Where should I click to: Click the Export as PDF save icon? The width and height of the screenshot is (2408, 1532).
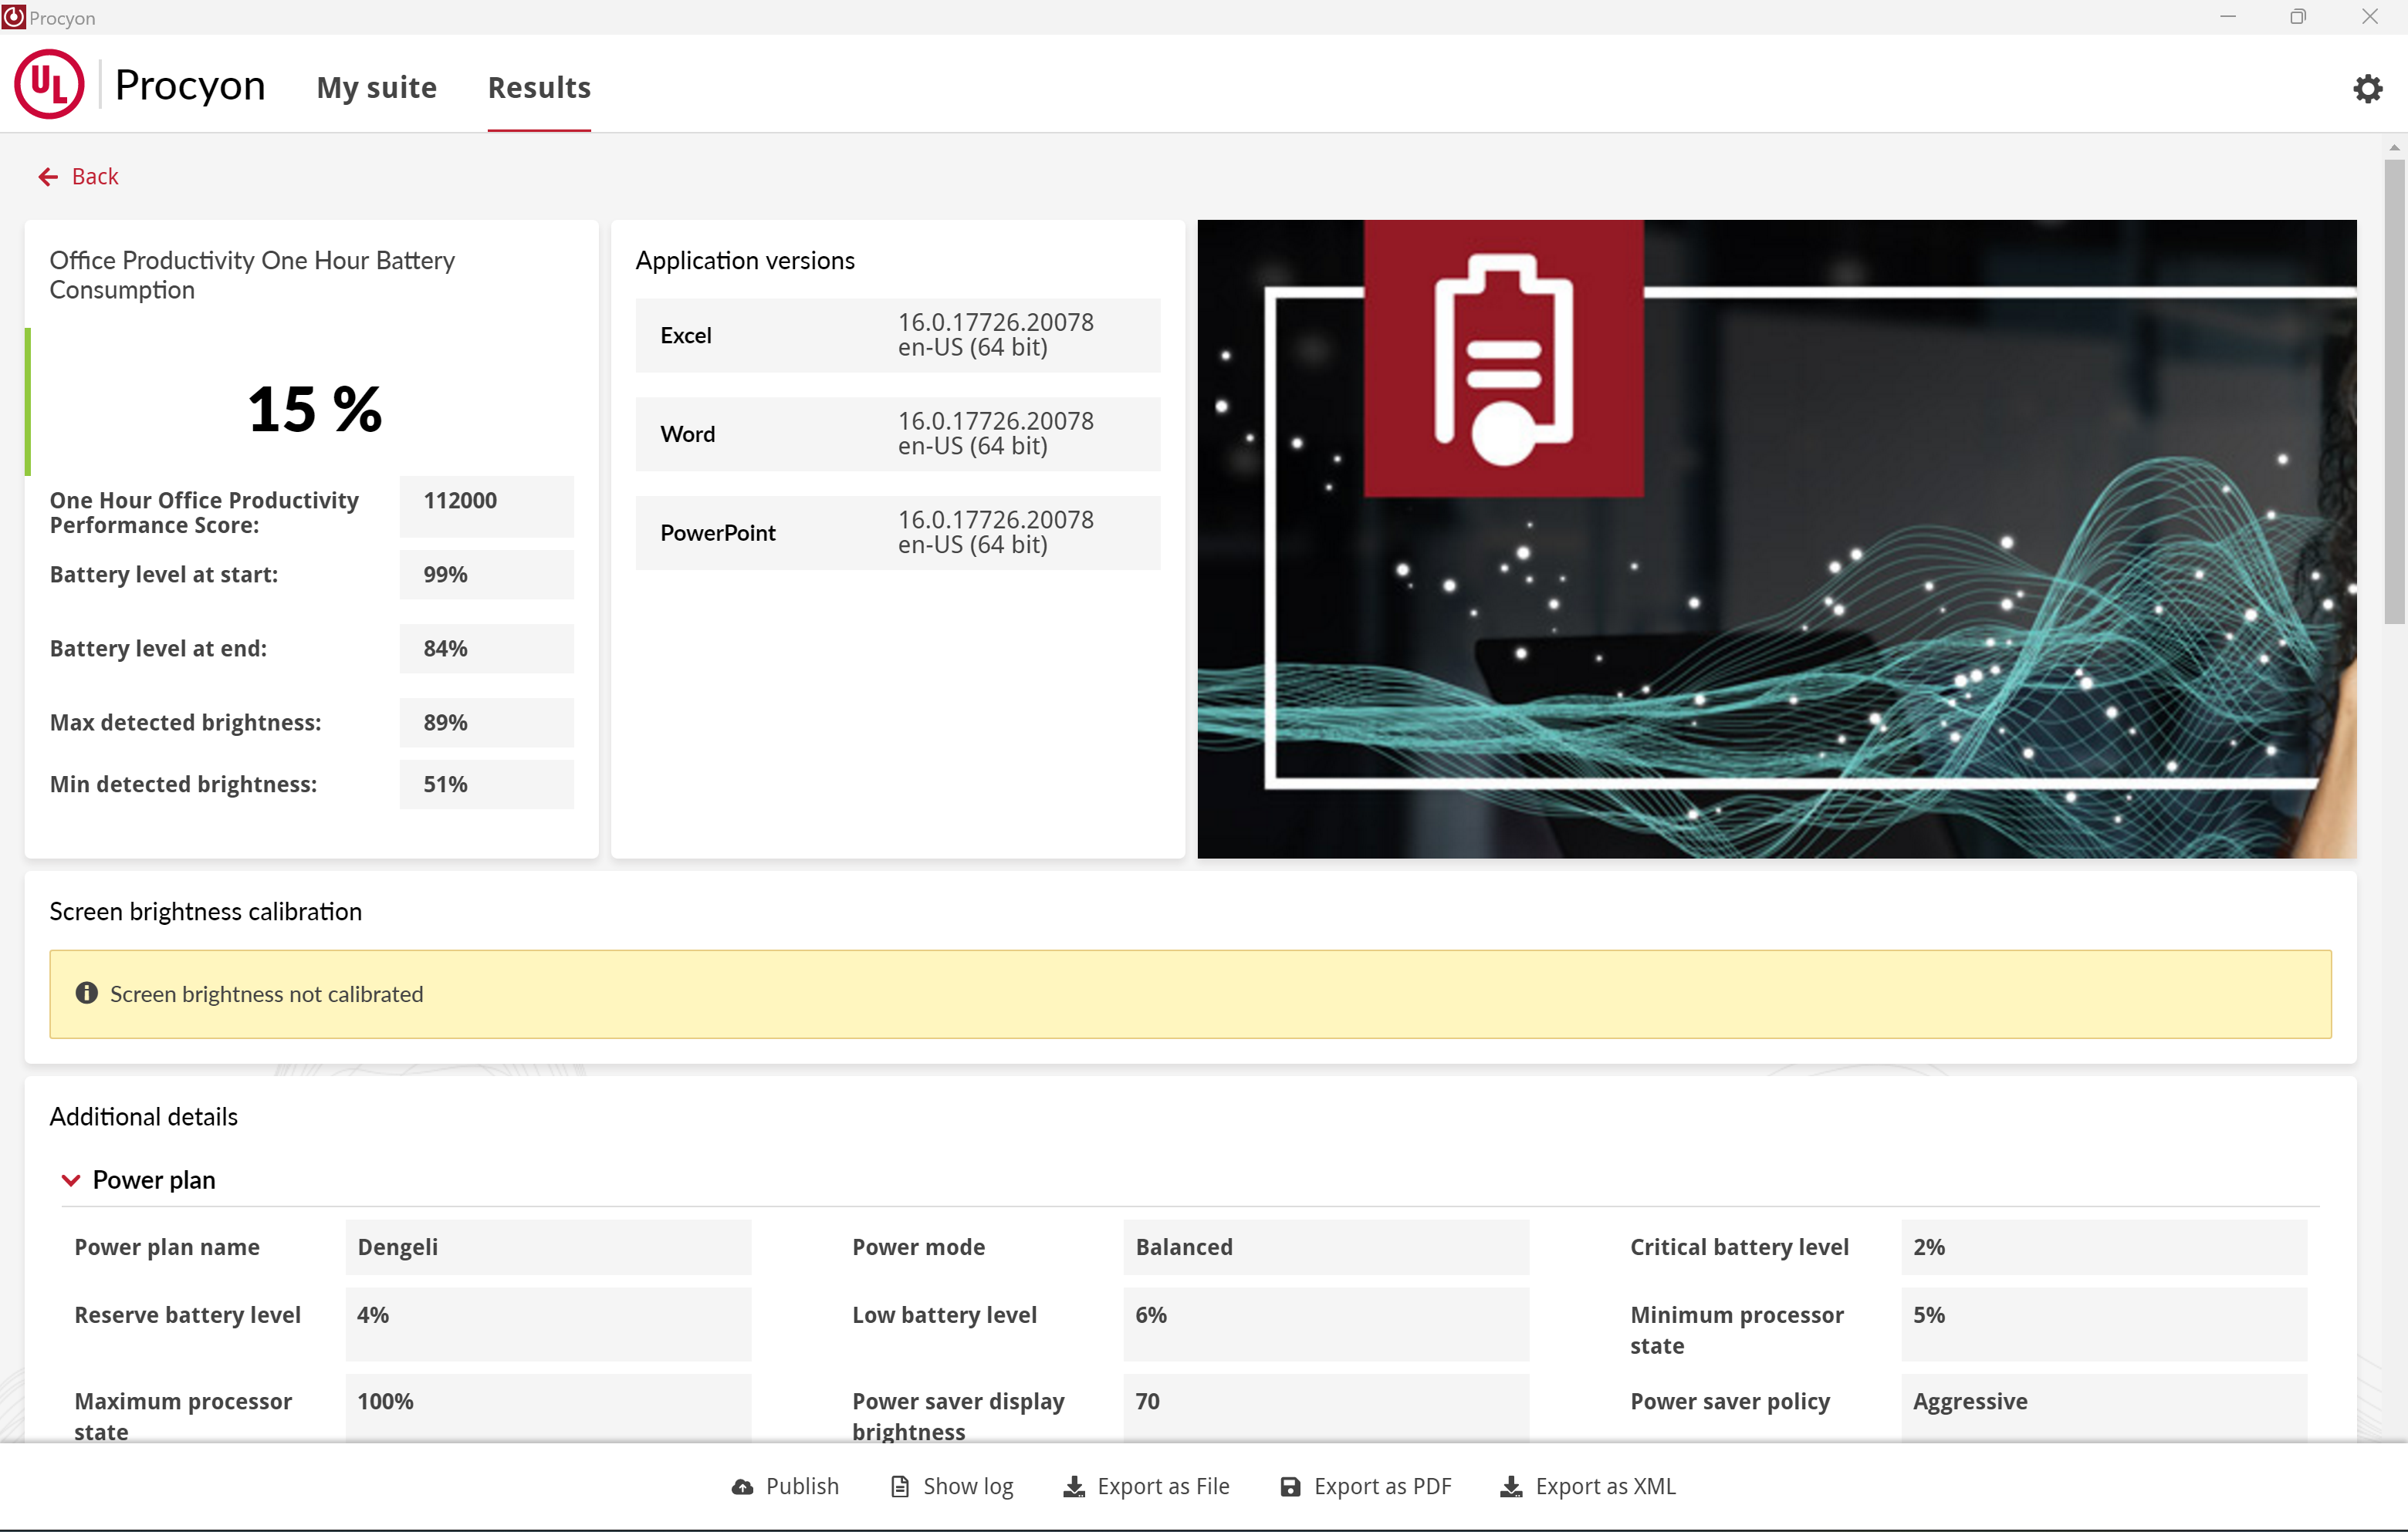[1291, 1487]
